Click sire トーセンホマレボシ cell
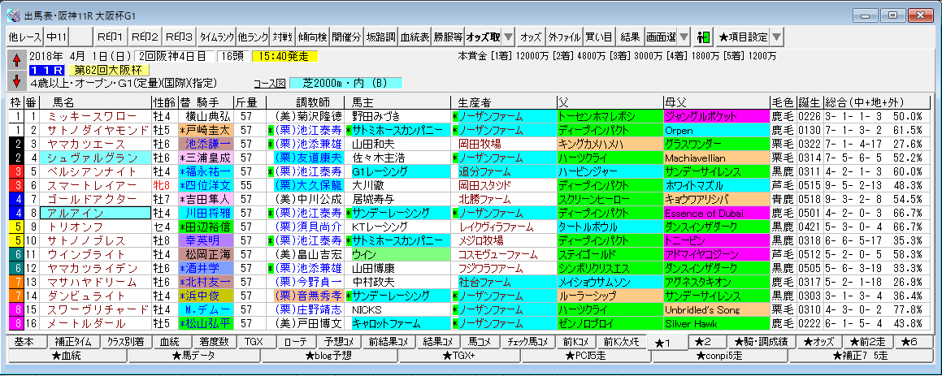 610,116
